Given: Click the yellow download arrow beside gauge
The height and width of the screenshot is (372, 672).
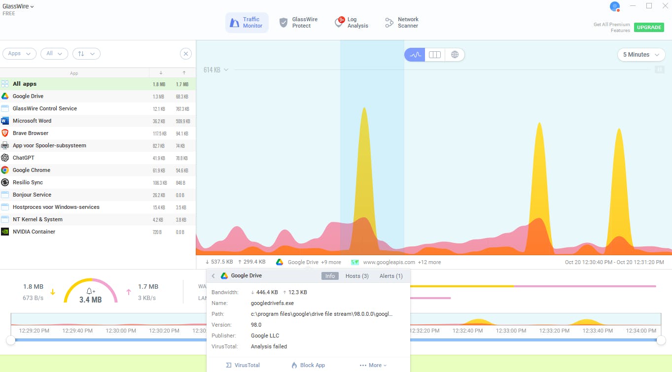Looking at the screenshot, I should (x=53, y=292).
